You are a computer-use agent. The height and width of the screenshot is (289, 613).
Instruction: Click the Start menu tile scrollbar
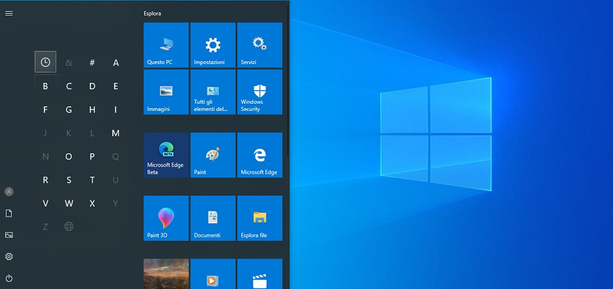pos(288,80)
